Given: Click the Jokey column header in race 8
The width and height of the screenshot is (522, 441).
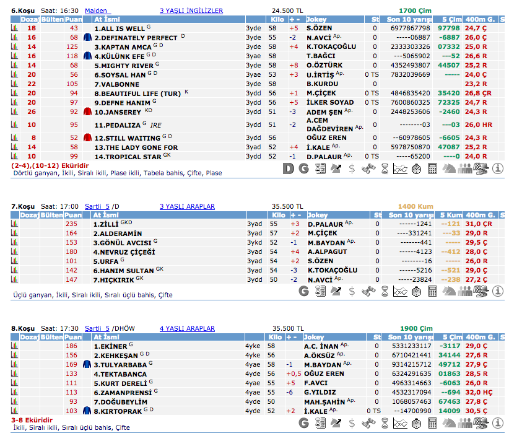Looking at the screenshot, I should tap(318, 338).
